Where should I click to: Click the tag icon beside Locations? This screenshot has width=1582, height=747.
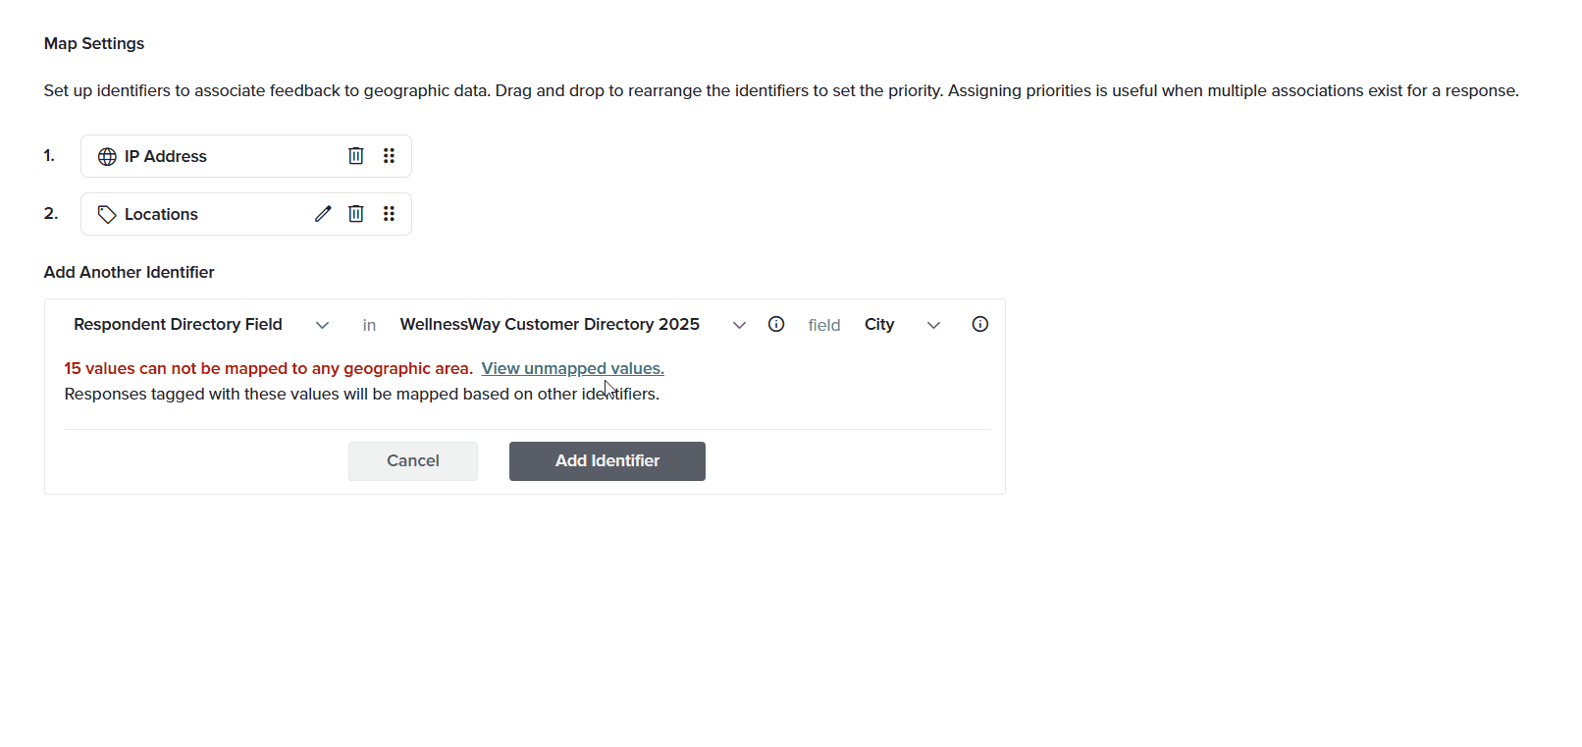(107, 214)
